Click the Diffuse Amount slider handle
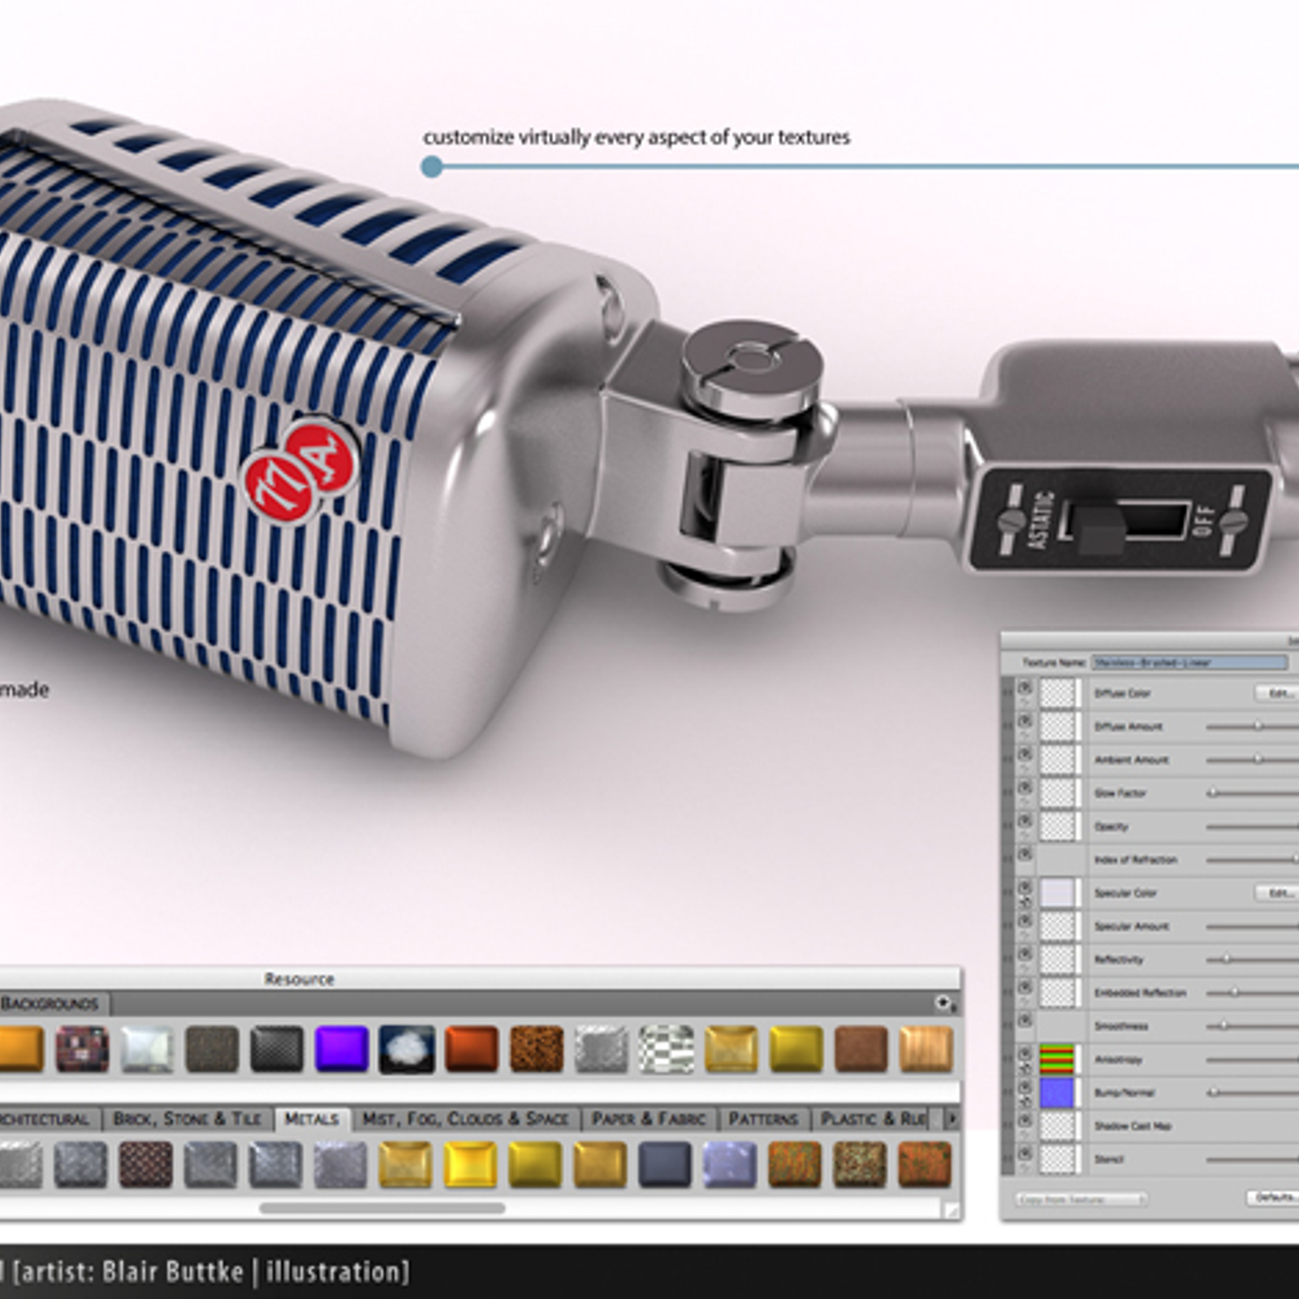The height and width of the screenshot is (1299, 1299). pos(1258,727)
